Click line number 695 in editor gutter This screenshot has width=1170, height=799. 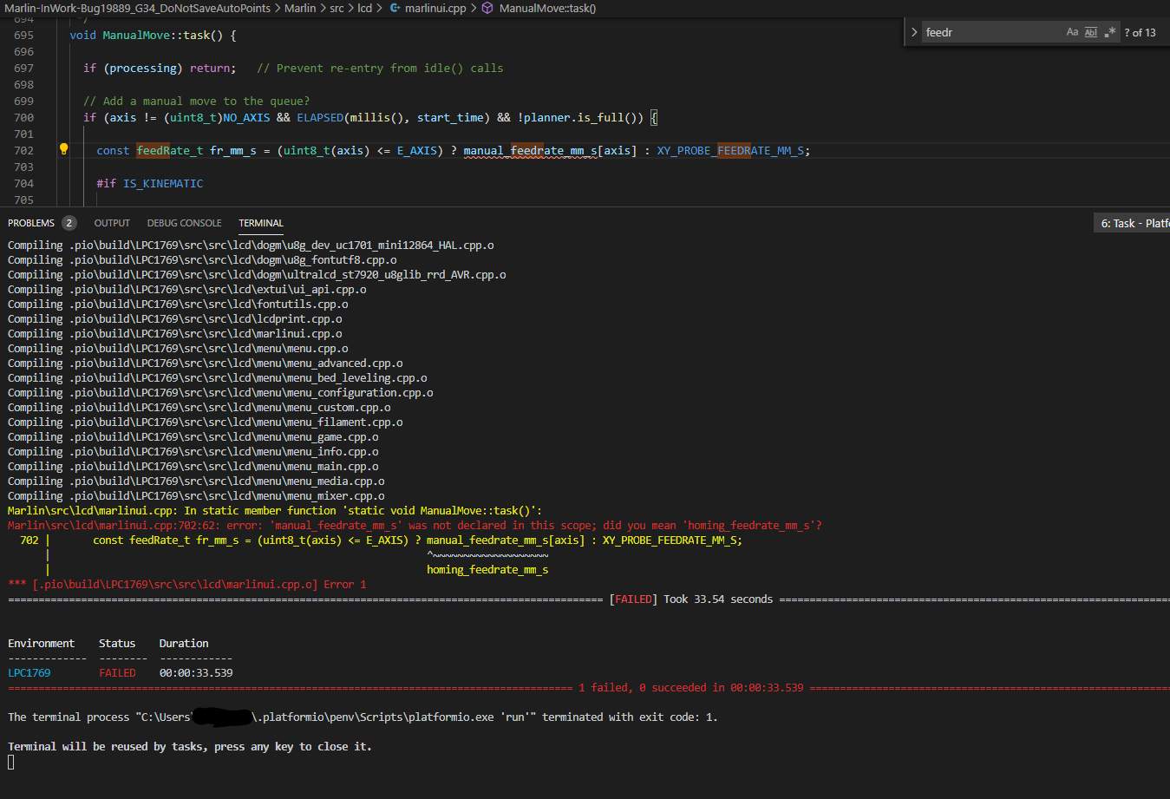click(x=24, y=35)
